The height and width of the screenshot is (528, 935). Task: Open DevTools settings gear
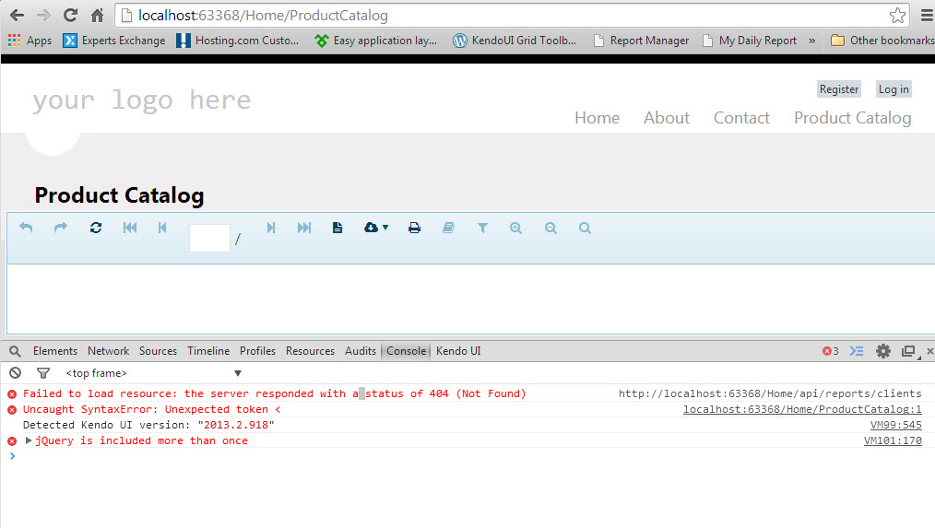pyautogui.click(x=883, y=351)
